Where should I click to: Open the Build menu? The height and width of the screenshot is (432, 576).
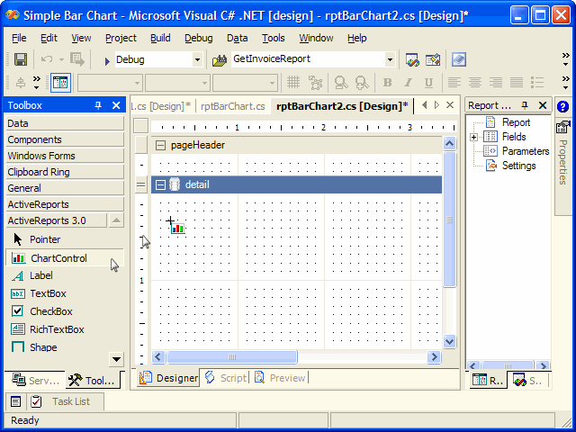click(x=160, y=38)
